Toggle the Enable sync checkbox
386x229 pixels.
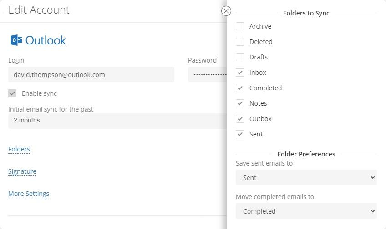pyautogui.click(x=12, y=93)
